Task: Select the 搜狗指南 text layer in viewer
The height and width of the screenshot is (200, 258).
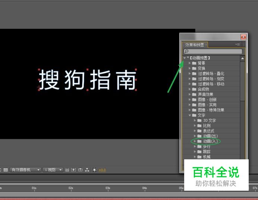Action: click(x=88, y=80)
